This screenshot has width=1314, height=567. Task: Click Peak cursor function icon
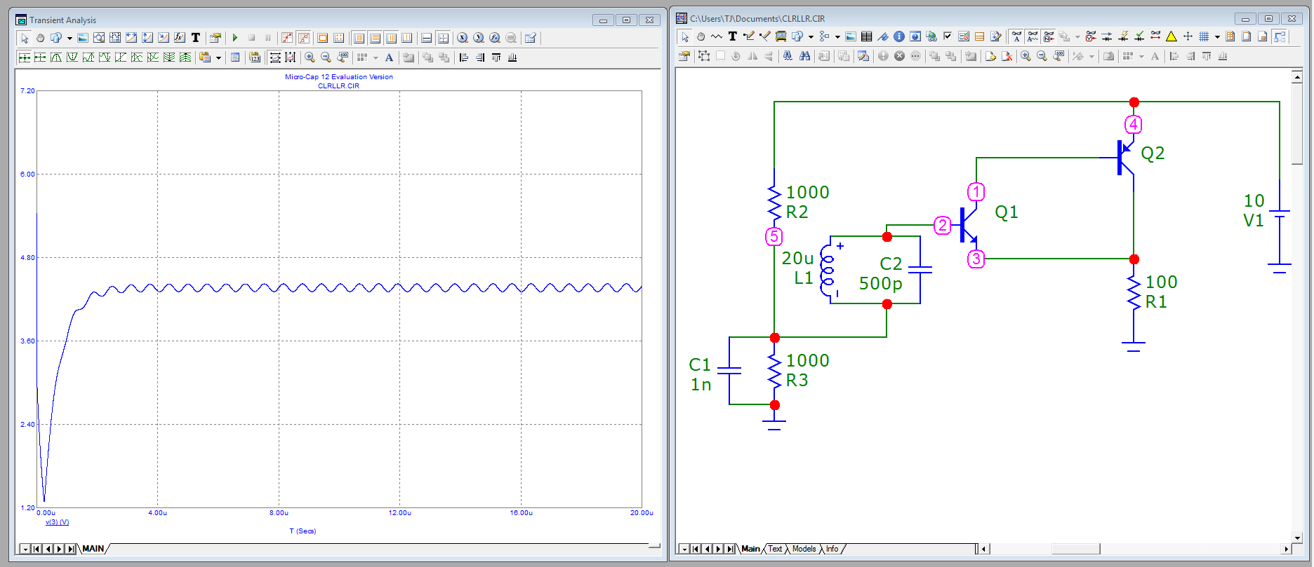[x=56, y=57]
